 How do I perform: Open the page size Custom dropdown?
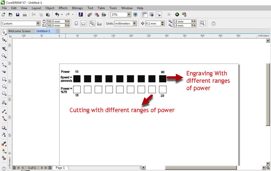38,23
